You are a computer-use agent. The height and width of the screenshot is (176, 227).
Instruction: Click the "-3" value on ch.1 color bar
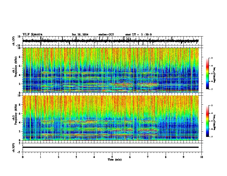[x=212, y=58]
